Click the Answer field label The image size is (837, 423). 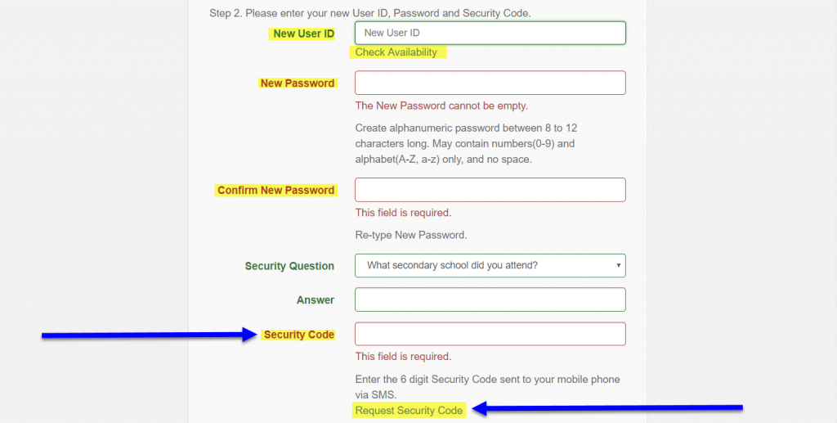(316, 300)
